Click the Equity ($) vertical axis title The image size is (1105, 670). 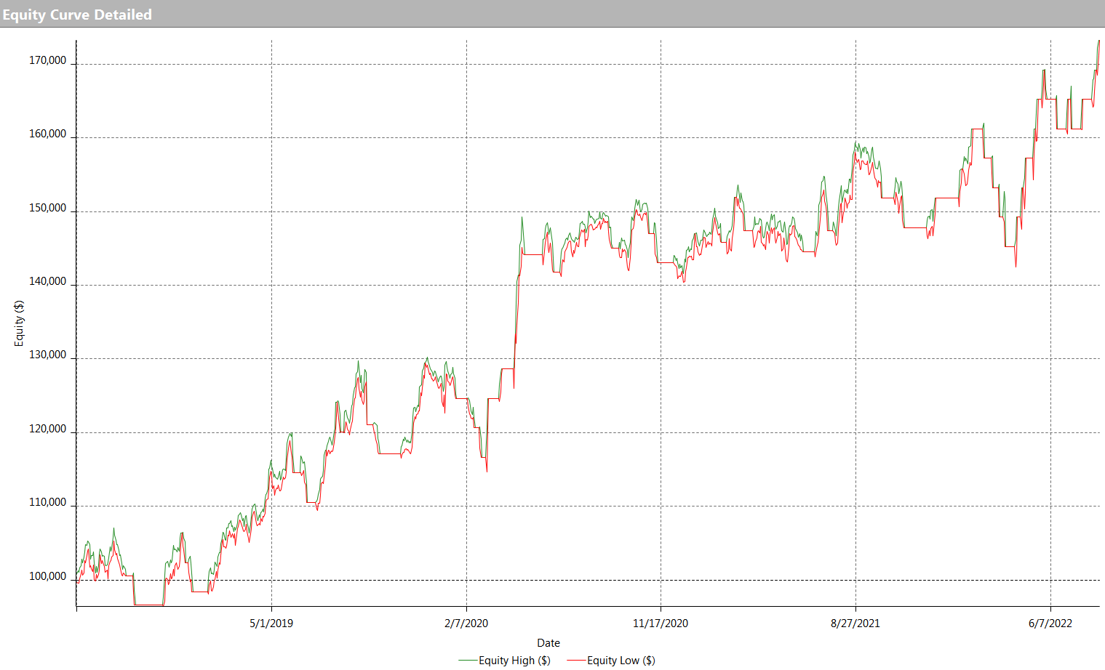click(x=20, y=323)
